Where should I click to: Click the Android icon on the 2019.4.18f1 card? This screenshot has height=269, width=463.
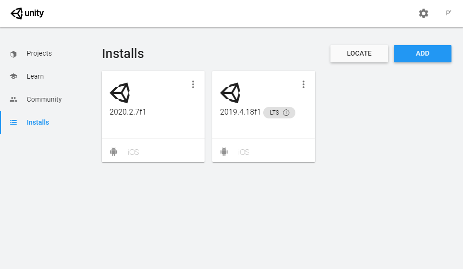coord(224,152)
